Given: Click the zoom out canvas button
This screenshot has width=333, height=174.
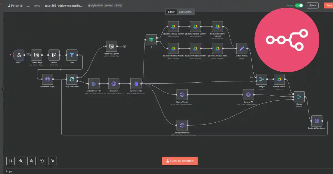Looking at the screenshot, I should (x=32, y=161).
